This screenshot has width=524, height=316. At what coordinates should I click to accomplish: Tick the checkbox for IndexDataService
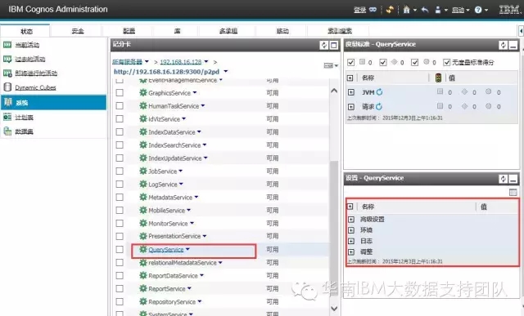click(x=120, y=132)
